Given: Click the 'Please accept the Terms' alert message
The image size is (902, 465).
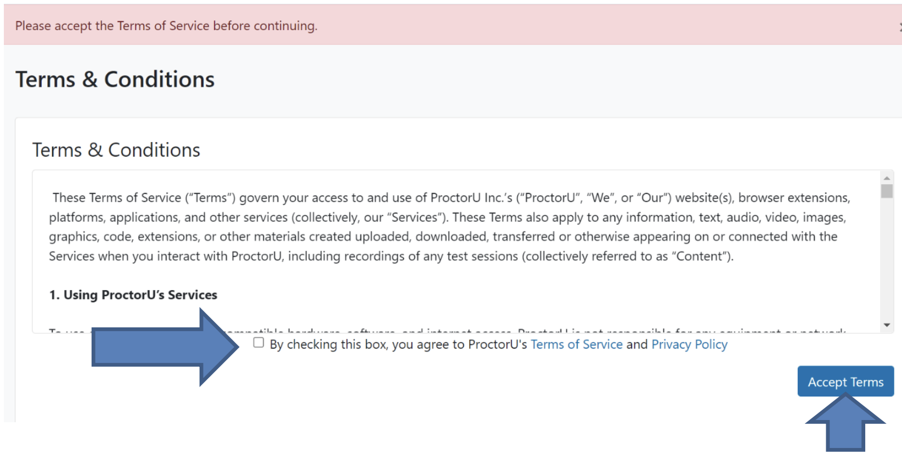Looking at the screenshot, I should pyautogui.click(x=166, y=26).
